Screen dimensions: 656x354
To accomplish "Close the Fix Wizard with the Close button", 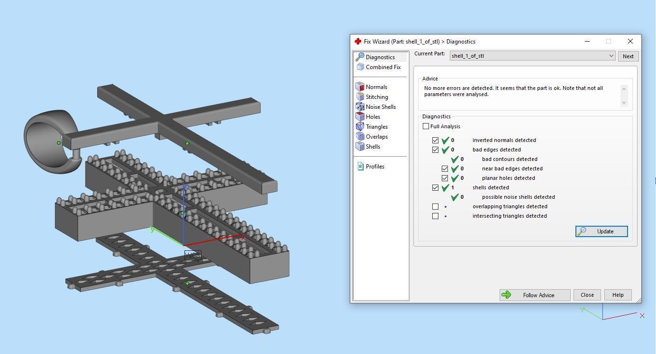I will point(587,295).
